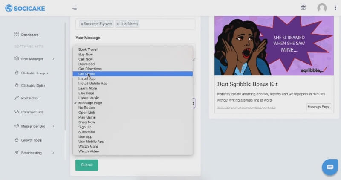Click the Best Sqribble Bonus Kit title
Screen dimensions: 341x180
tap(247, 84)
